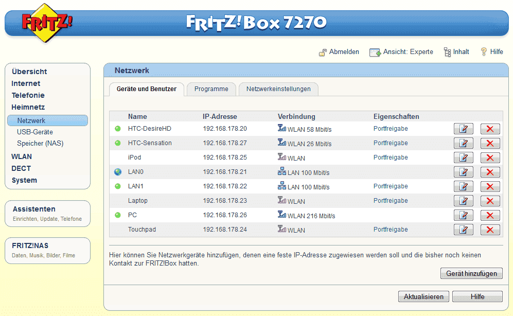Open Hilfe link in top bar
Viewport: 513px width, 316px height.
492,51
